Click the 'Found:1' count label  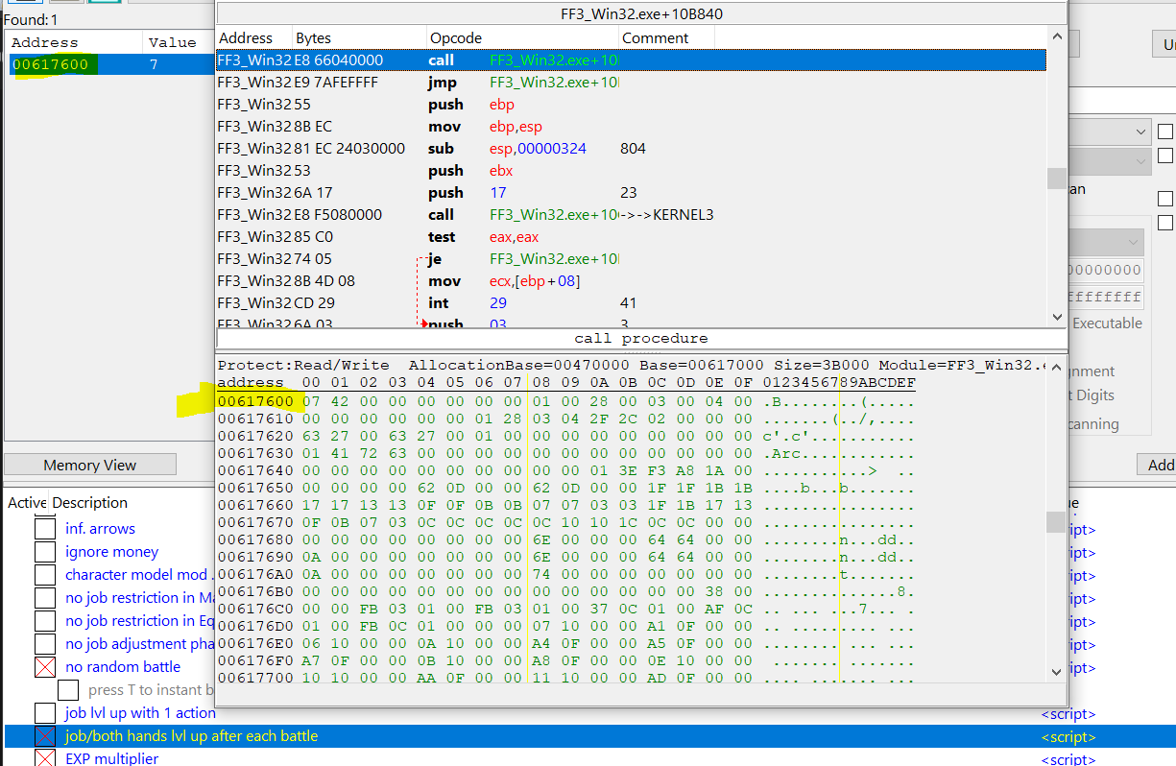[31, 19]
